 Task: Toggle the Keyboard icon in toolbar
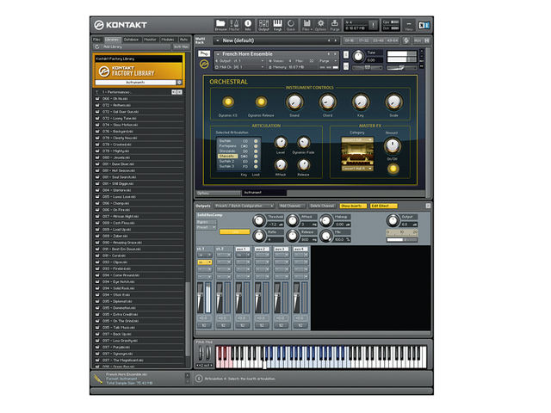(277, 25)
